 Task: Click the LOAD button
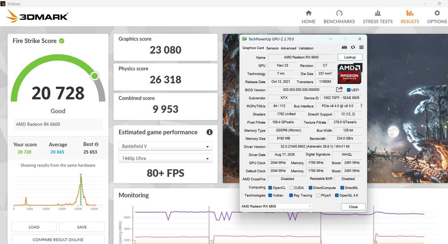[x=34, y=227]
